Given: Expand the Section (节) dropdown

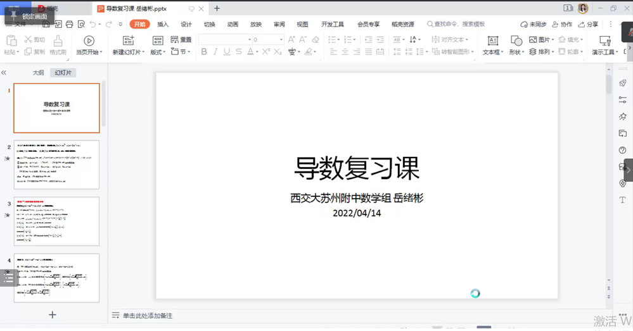Looking at the screenshot, I should [x=189, y=52].
